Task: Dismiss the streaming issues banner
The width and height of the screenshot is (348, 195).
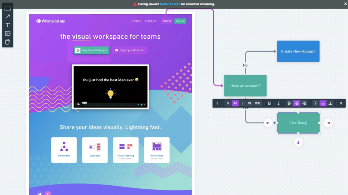Action: [x=345, y=4]
